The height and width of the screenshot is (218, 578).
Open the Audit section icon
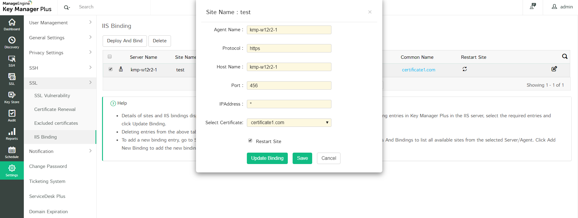click(12, 115)
